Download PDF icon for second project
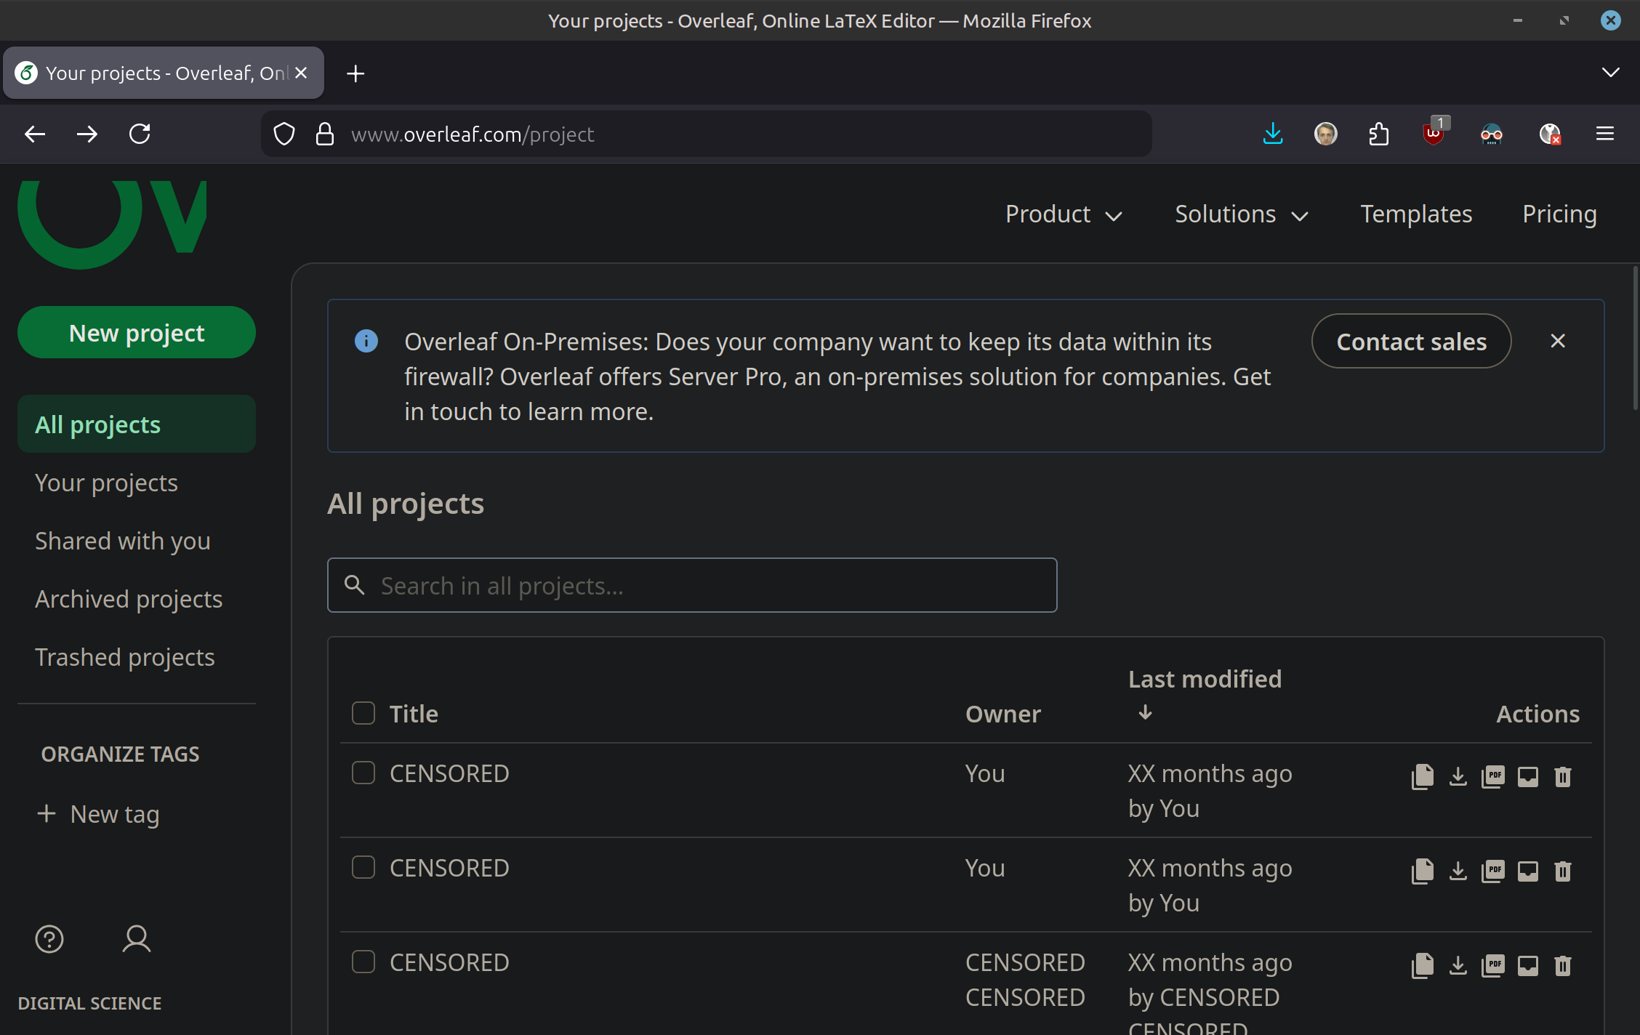This screenshot has height=1035, width=1640. click(x=1492, y=871)
